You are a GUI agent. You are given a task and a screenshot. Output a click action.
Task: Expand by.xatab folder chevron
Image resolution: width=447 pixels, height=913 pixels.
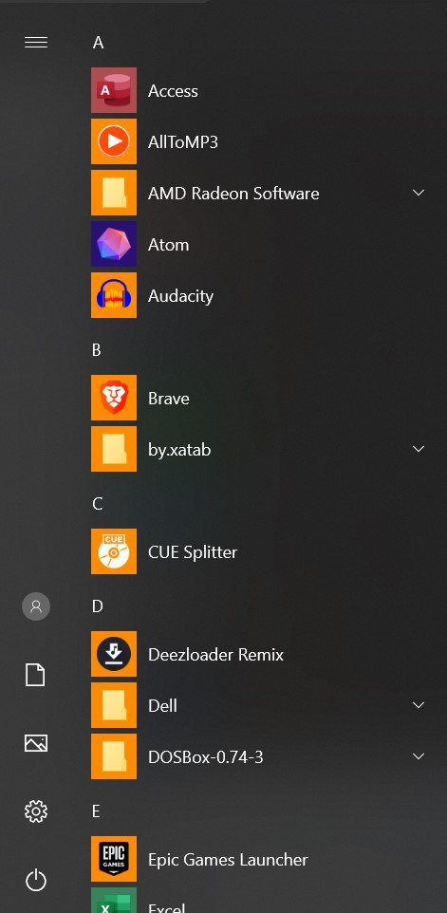coord(419,449)
